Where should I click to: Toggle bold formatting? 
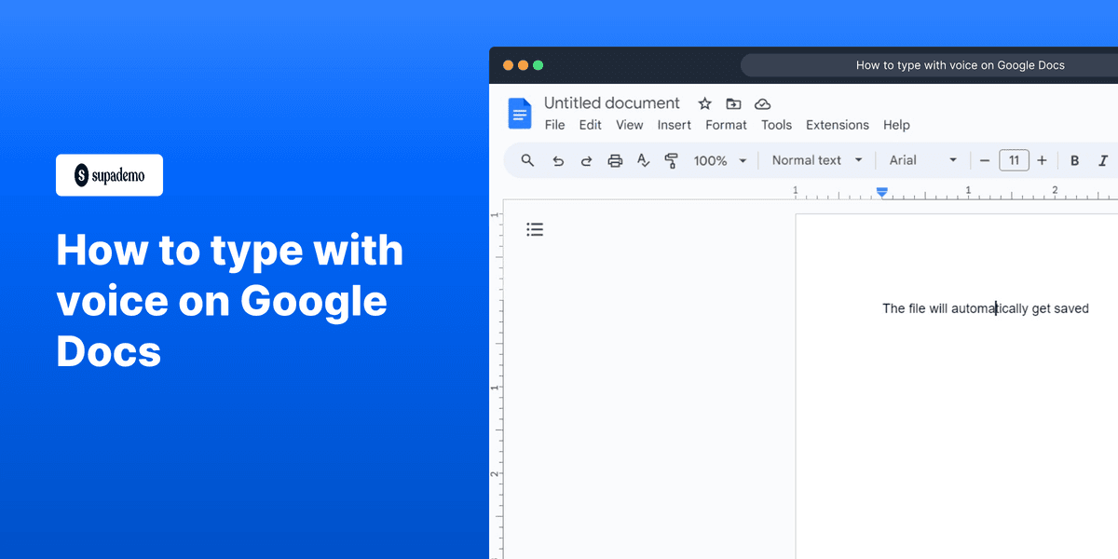click(x=1074, y=160)
